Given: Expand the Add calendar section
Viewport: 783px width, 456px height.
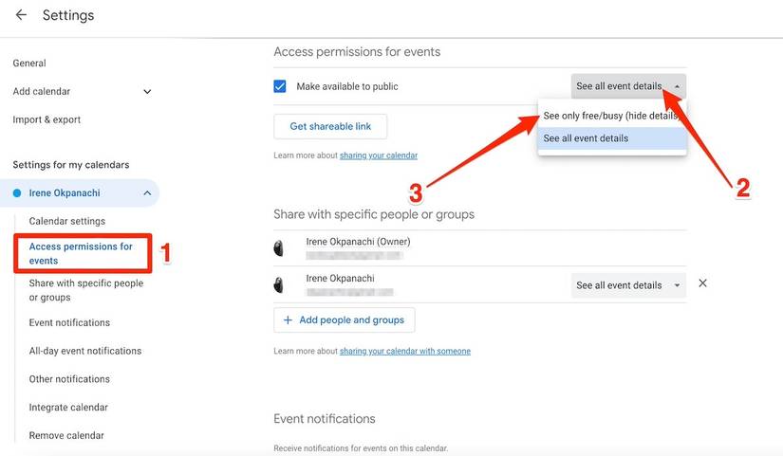Looking at the screenshot, I should click(x=147, y=92).
